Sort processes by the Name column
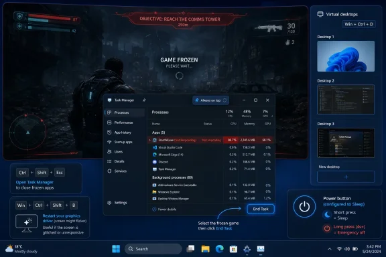The width and height of the screenshot is (386, 257). pos(156,124)
